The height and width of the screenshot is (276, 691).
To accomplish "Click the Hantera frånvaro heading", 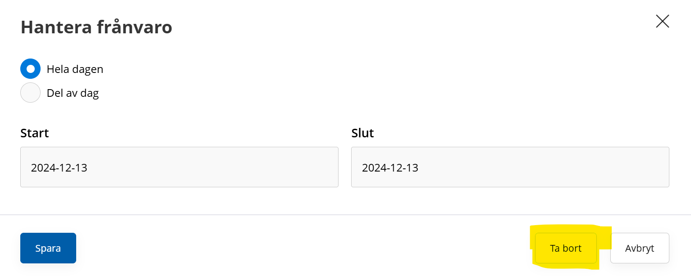I will coord(96,27).
